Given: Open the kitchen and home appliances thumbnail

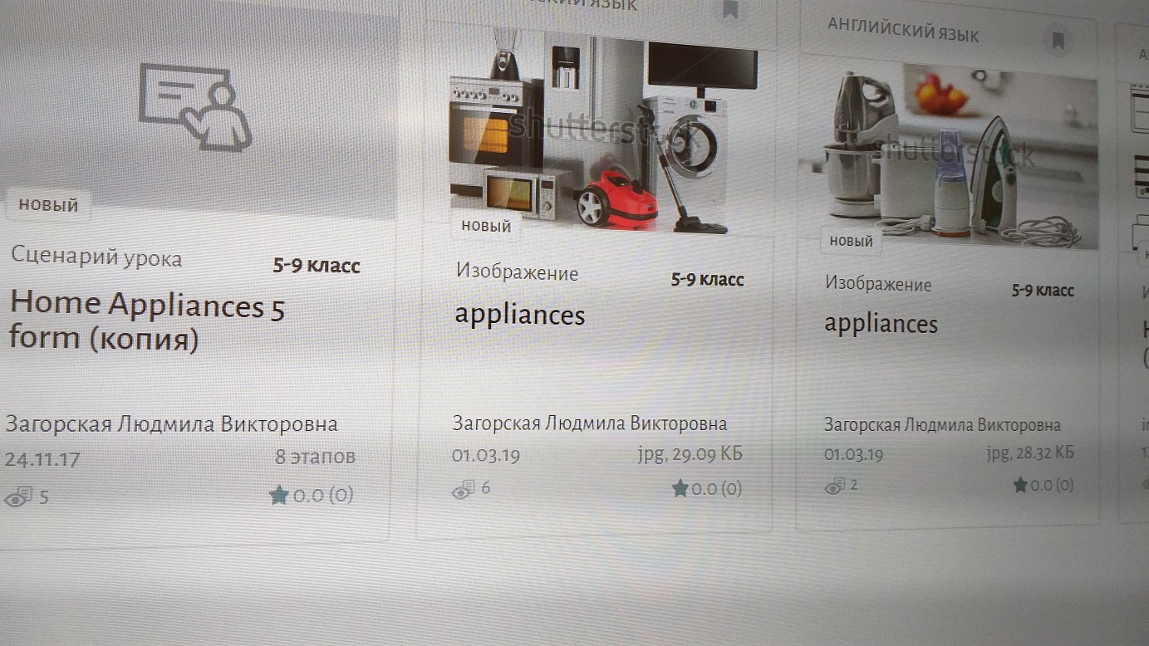Looking at the screenshot, I should pyautogui.click(x=604, y=131).
